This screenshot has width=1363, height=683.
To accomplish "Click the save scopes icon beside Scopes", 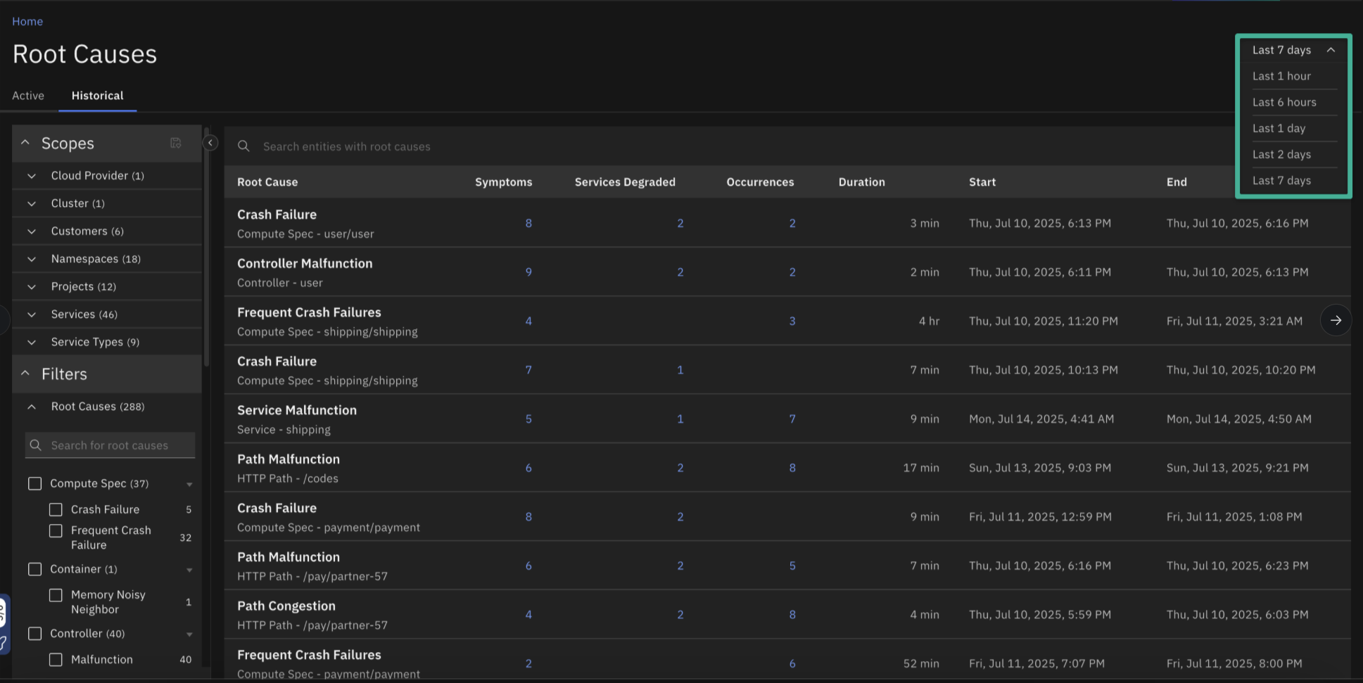I will point(176,143).
